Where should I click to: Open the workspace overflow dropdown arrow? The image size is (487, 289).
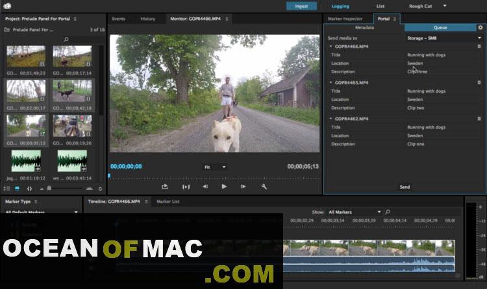444,6
